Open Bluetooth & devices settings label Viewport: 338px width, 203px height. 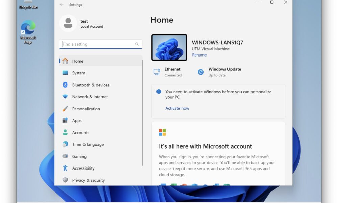(91, 85)
